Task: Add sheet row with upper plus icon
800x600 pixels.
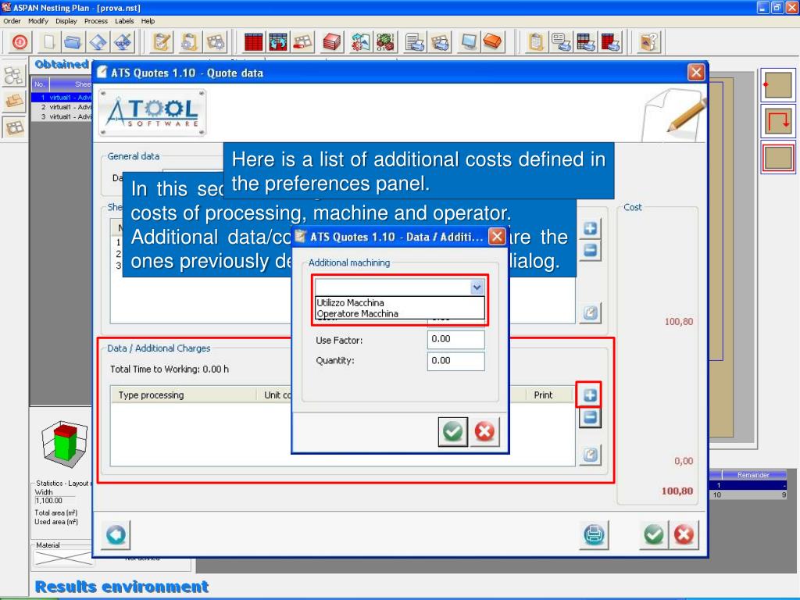Action: pyautogui.click(x=591, y=228)
